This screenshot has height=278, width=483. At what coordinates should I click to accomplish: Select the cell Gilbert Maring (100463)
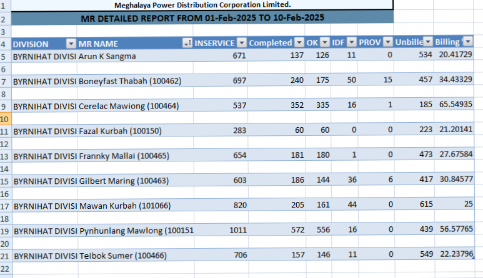(136, 181)
